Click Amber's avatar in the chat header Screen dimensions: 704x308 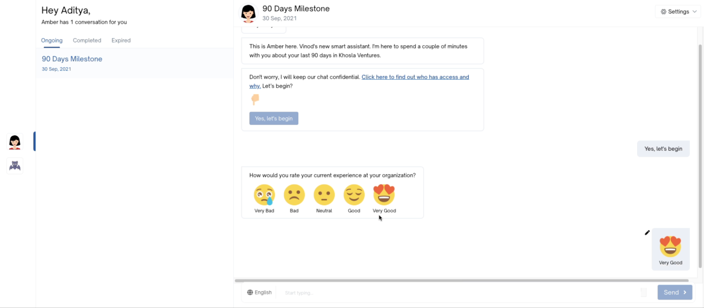pos(248,13)
